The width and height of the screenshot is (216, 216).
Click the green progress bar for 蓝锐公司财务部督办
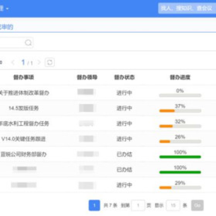[x=180, y=157]
